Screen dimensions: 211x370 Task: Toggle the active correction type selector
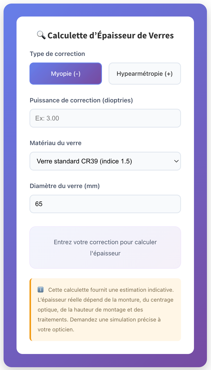[66, 73]
